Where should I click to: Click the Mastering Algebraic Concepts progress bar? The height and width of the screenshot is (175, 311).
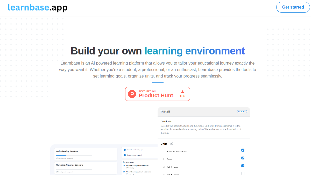click(x=74, y=169)
